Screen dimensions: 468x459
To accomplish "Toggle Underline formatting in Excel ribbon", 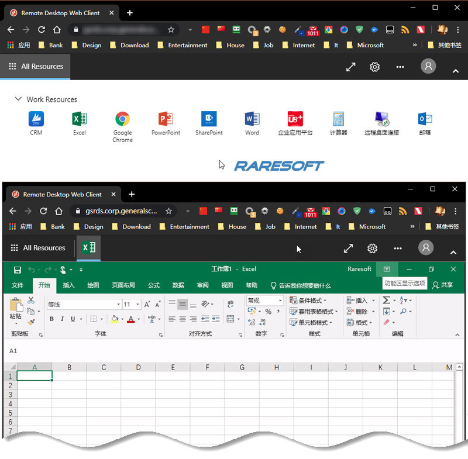I will coord(73,319).
